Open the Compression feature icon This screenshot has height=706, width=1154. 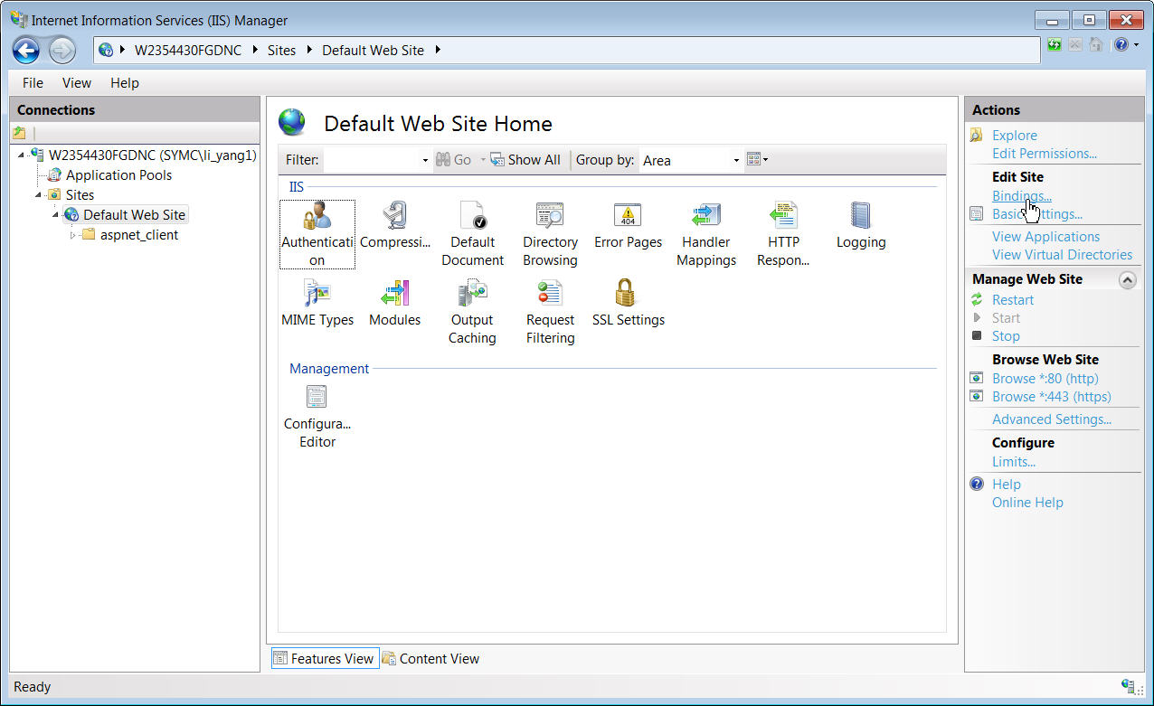[x=394, y=218]
